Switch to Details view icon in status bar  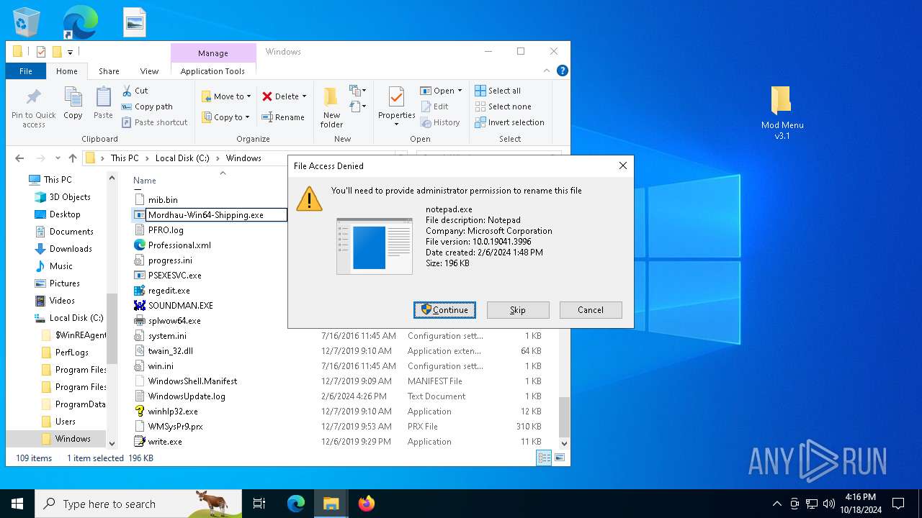click(545, 458)
